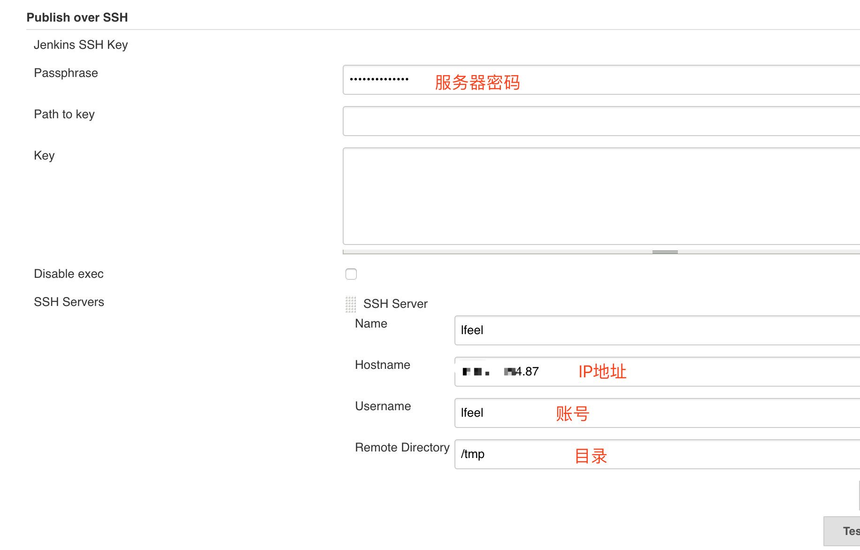The height and width of the screenshot is (550, 860).
Task: Click the SSH Servers row label
Action: [69, 302]
